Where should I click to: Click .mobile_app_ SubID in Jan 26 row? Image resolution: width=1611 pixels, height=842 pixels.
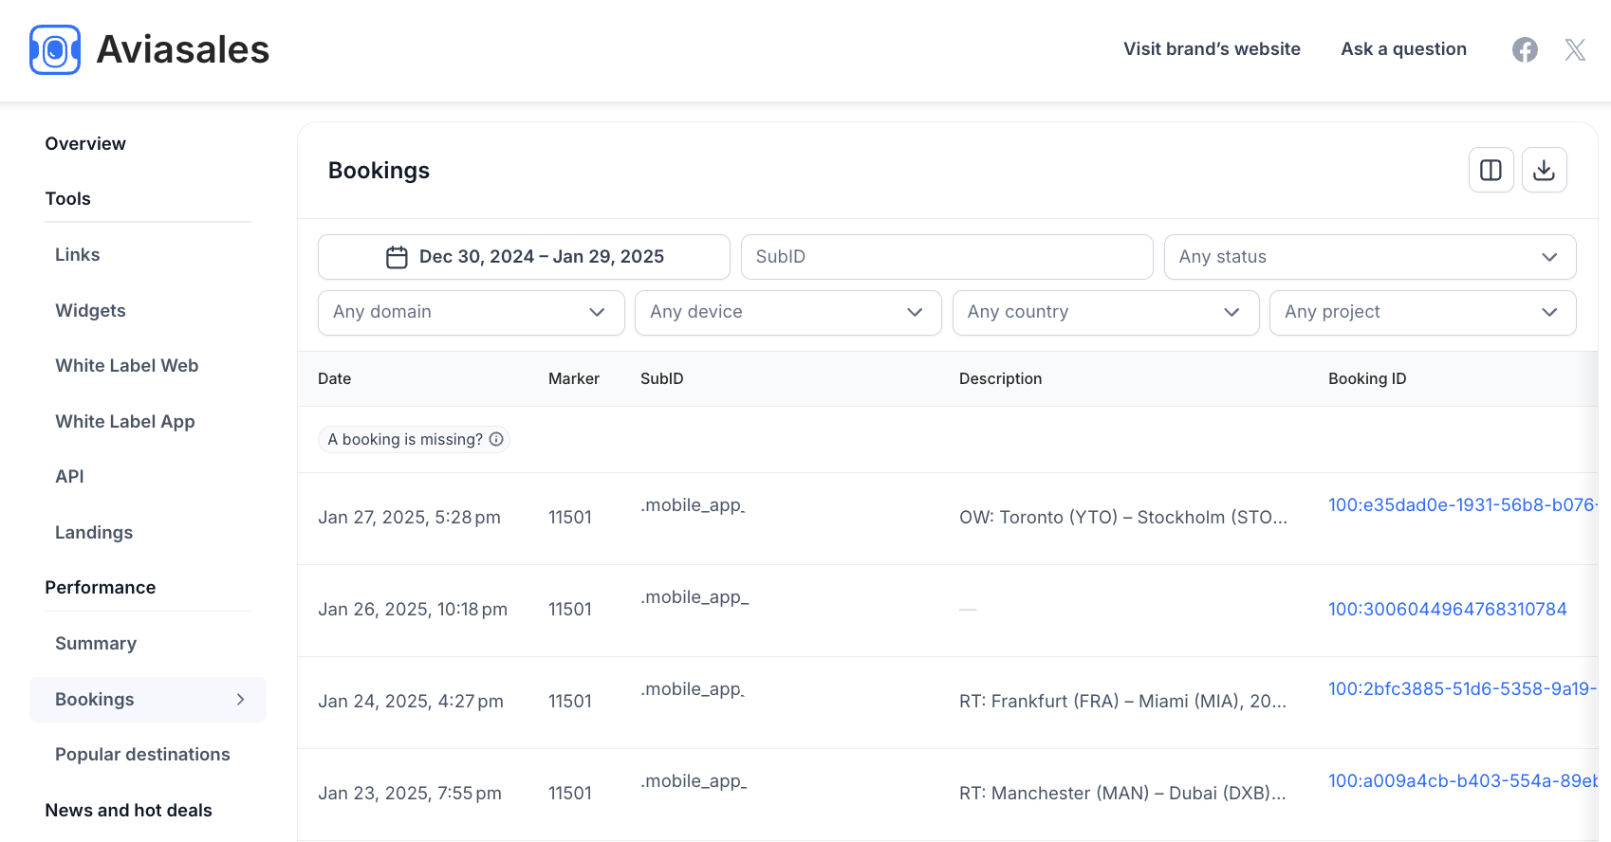694,597
